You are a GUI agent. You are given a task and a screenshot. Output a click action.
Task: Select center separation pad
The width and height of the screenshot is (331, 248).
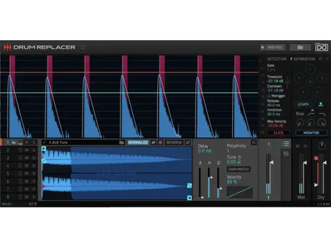(x=310, y=82)
